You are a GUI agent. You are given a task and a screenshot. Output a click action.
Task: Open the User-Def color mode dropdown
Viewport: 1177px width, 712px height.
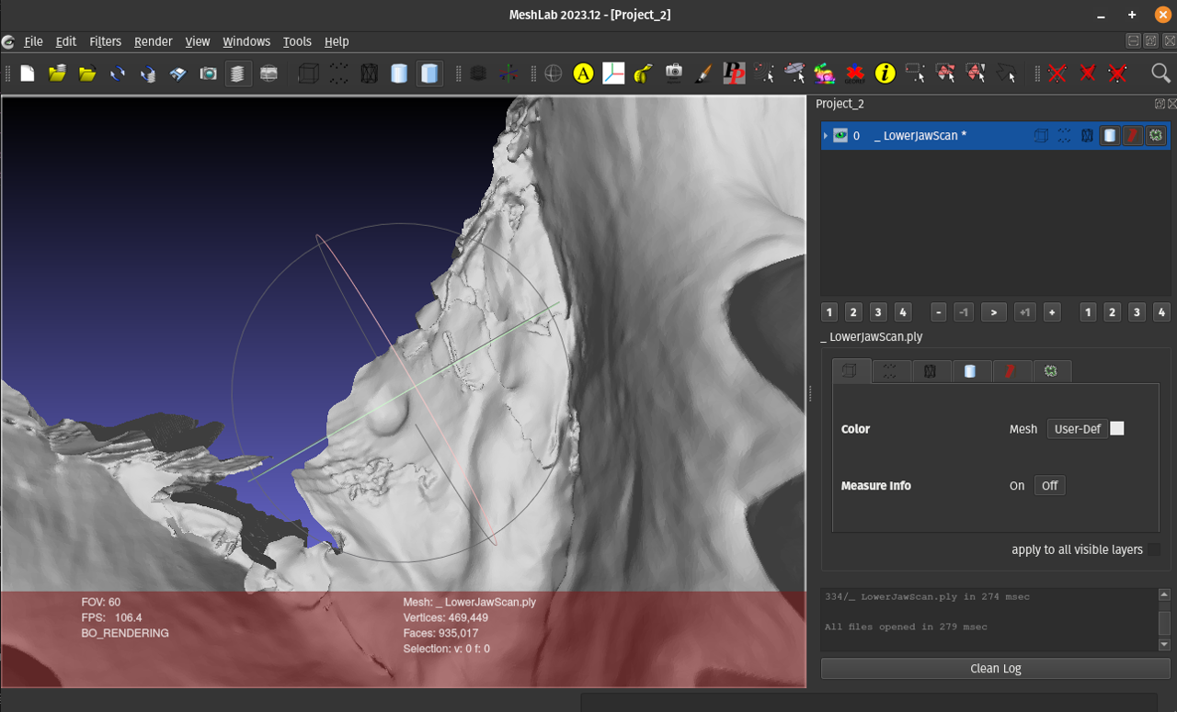coord(1077,429)
